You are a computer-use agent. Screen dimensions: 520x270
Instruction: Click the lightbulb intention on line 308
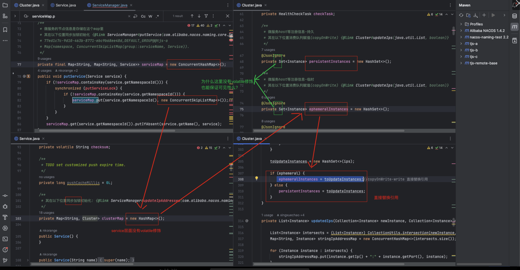coord(257,178)
